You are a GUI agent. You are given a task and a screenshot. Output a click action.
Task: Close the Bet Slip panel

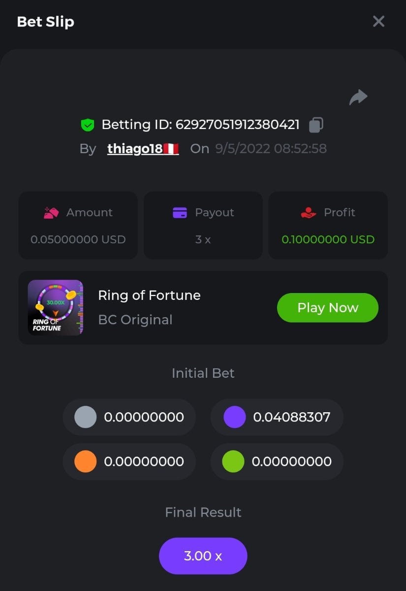pyautogui.click(x=378, y=21)
